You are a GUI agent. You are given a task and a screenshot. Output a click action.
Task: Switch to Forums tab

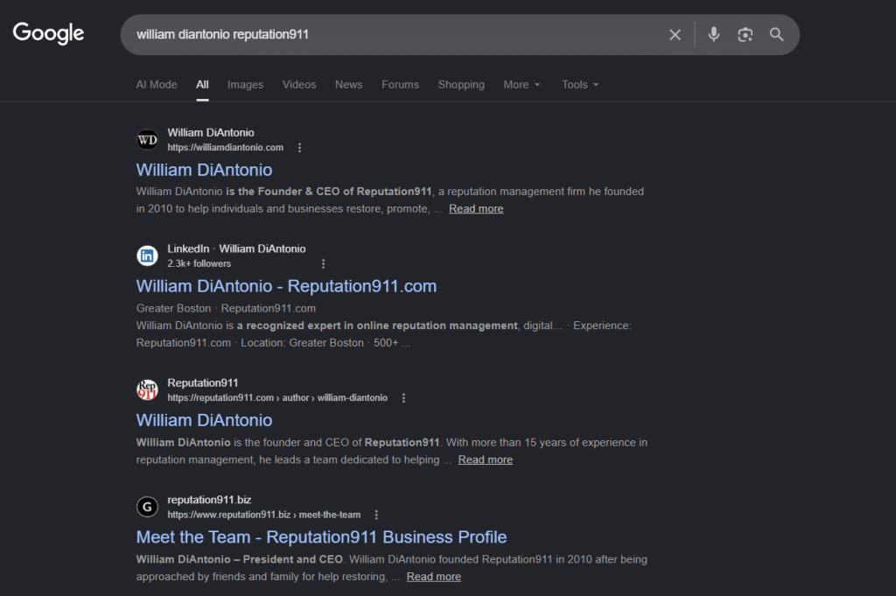(400, 85)
